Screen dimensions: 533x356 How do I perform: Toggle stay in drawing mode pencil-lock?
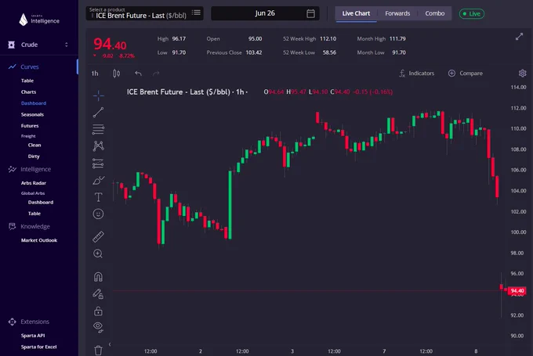[98, 293]
